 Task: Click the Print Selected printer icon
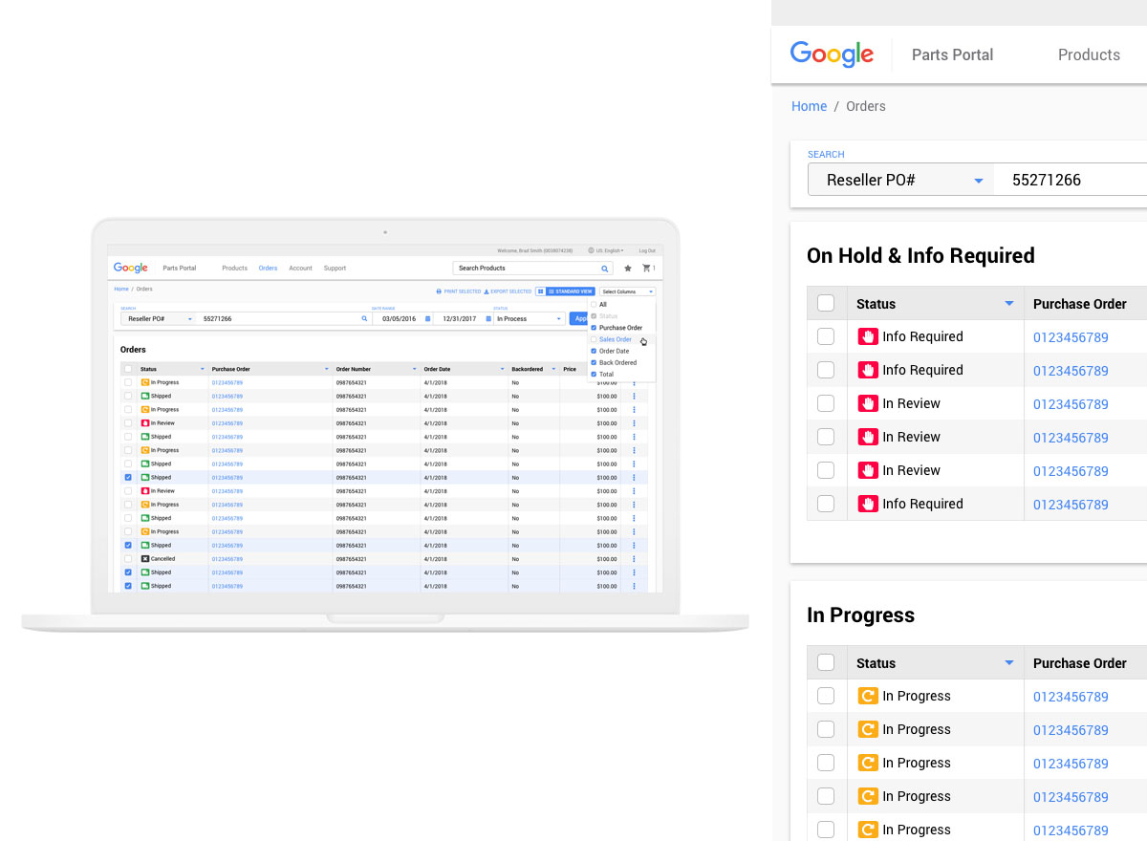pyautogui.click(x=439, y=291)
